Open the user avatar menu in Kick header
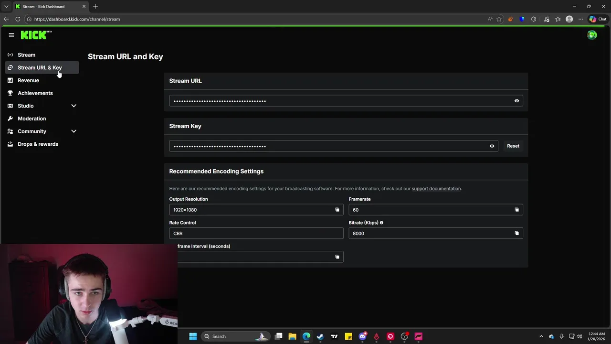The width and height of the screenshot is (611, 344). (592, 35)
